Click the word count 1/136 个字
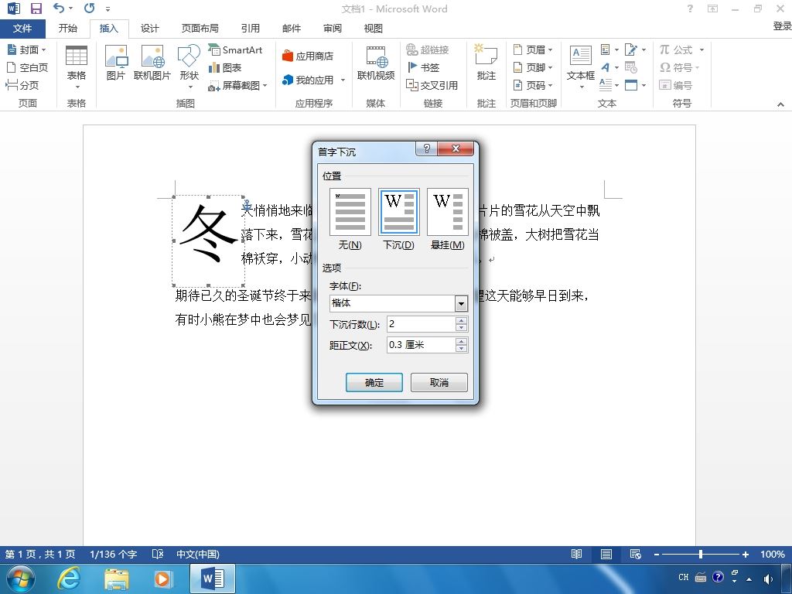792x594 pixels. point(113,554)
